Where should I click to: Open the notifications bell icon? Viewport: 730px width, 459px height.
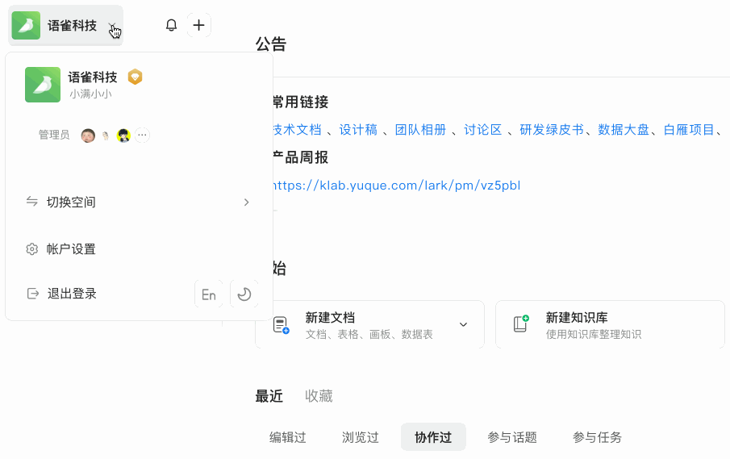coord(171,25)
